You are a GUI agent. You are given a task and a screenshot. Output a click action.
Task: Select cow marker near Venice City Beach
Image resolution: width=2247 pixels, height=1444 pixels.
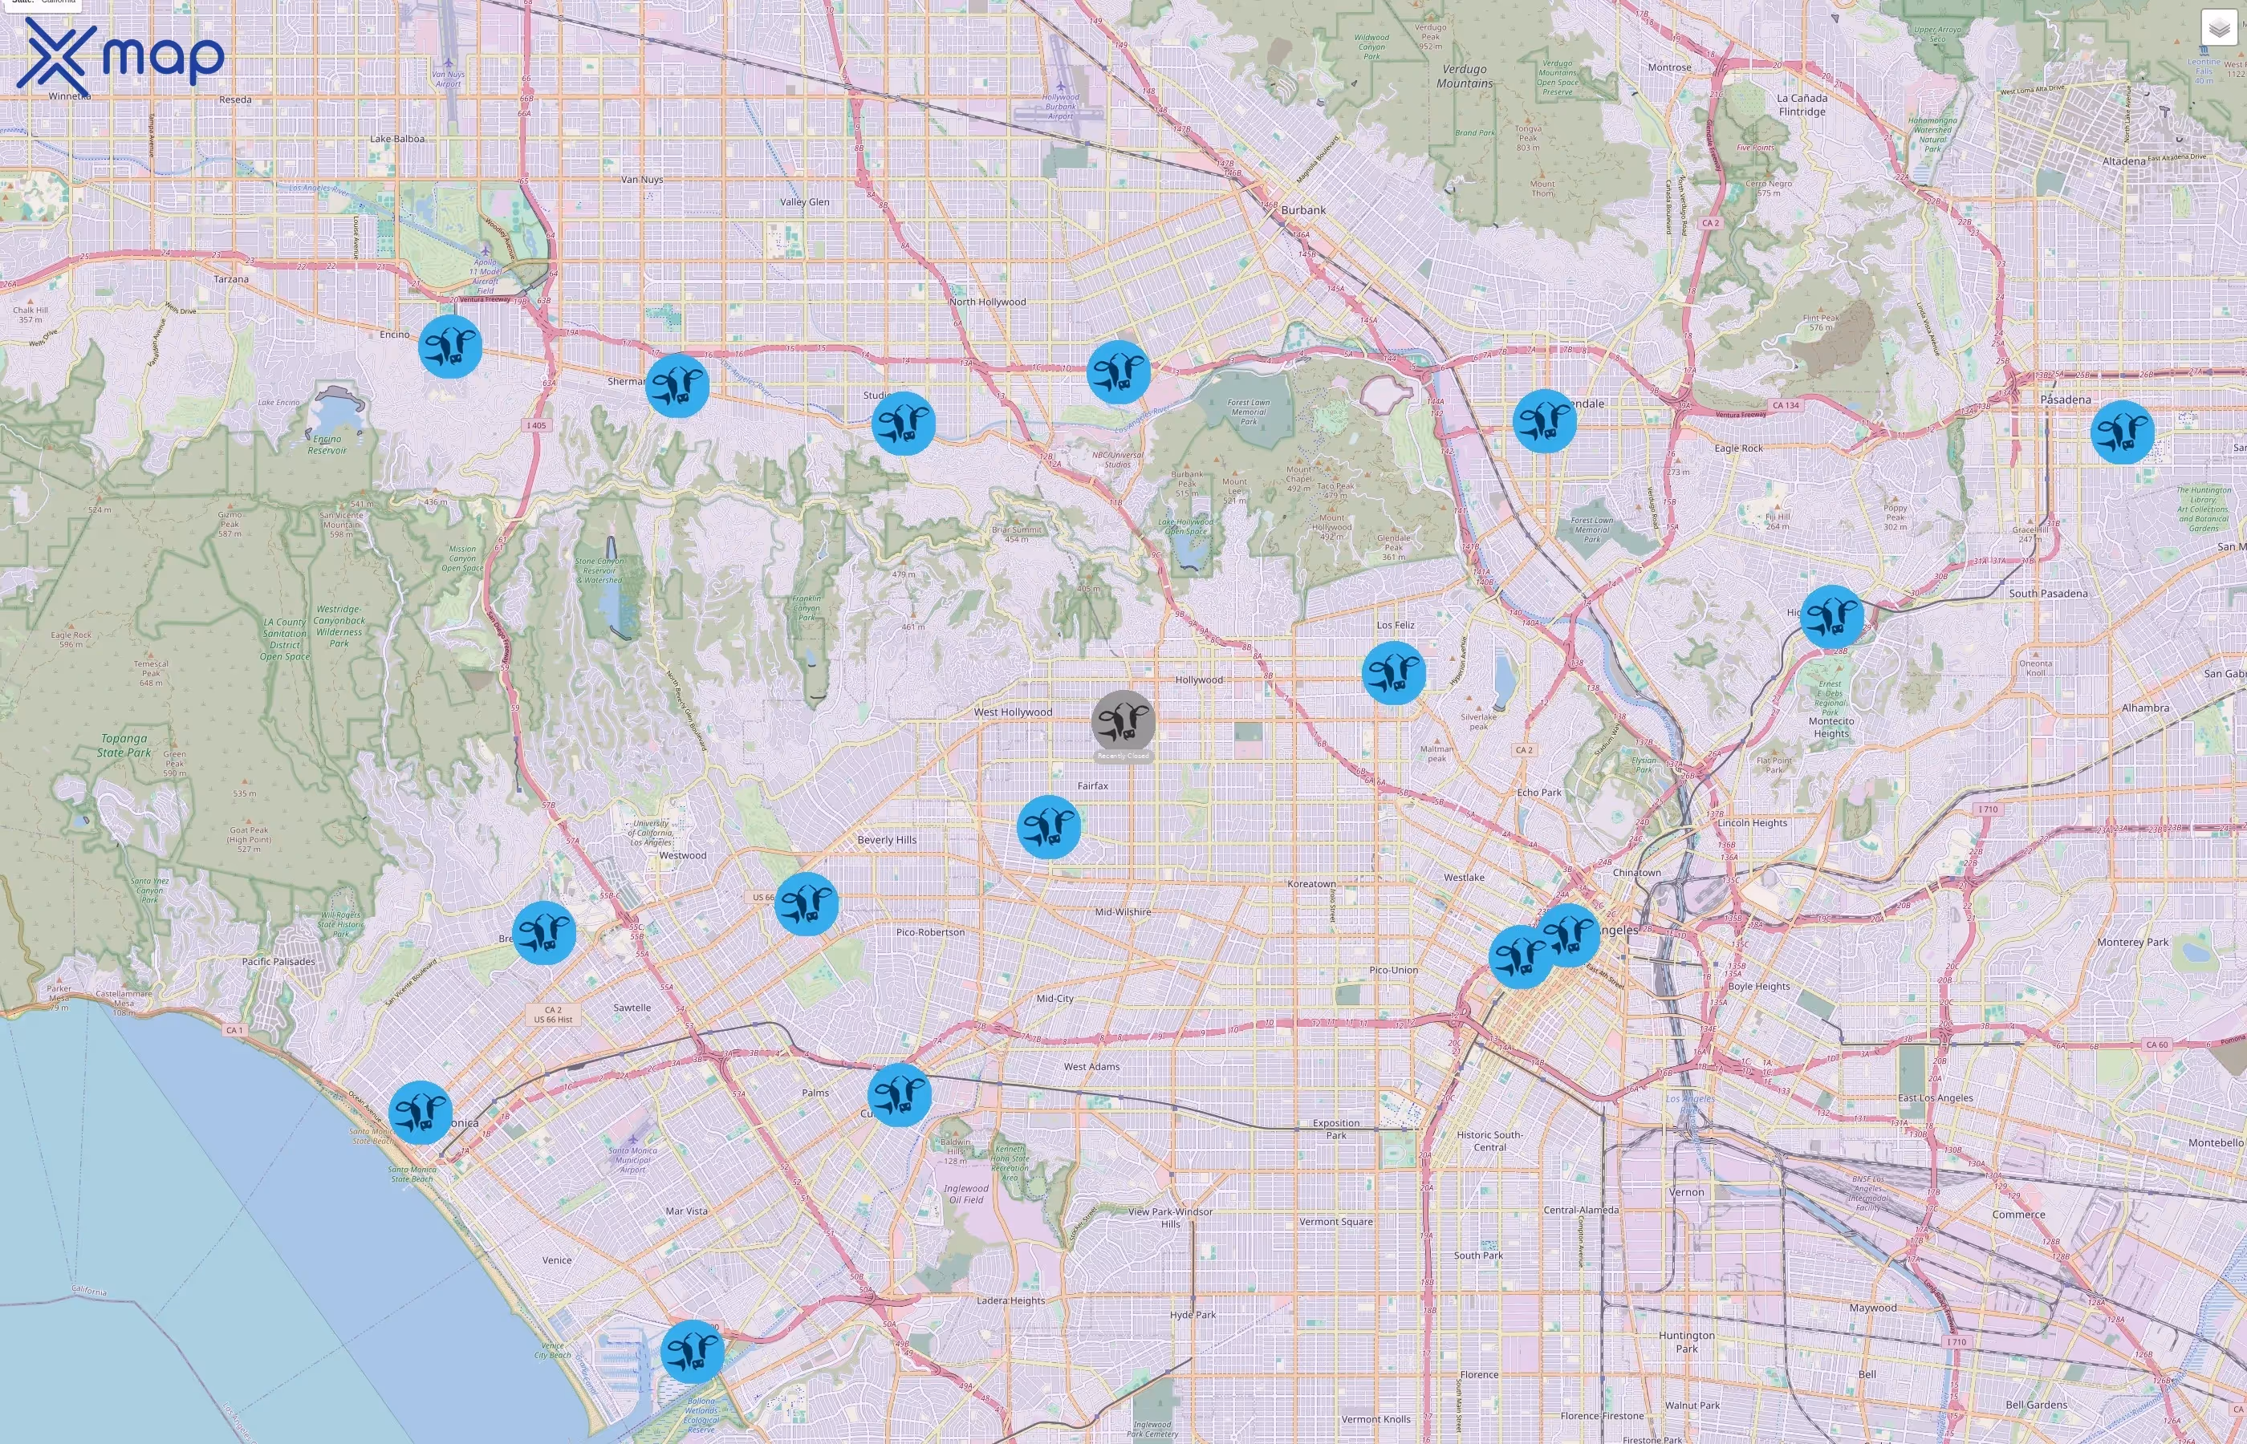[692, 1352]
